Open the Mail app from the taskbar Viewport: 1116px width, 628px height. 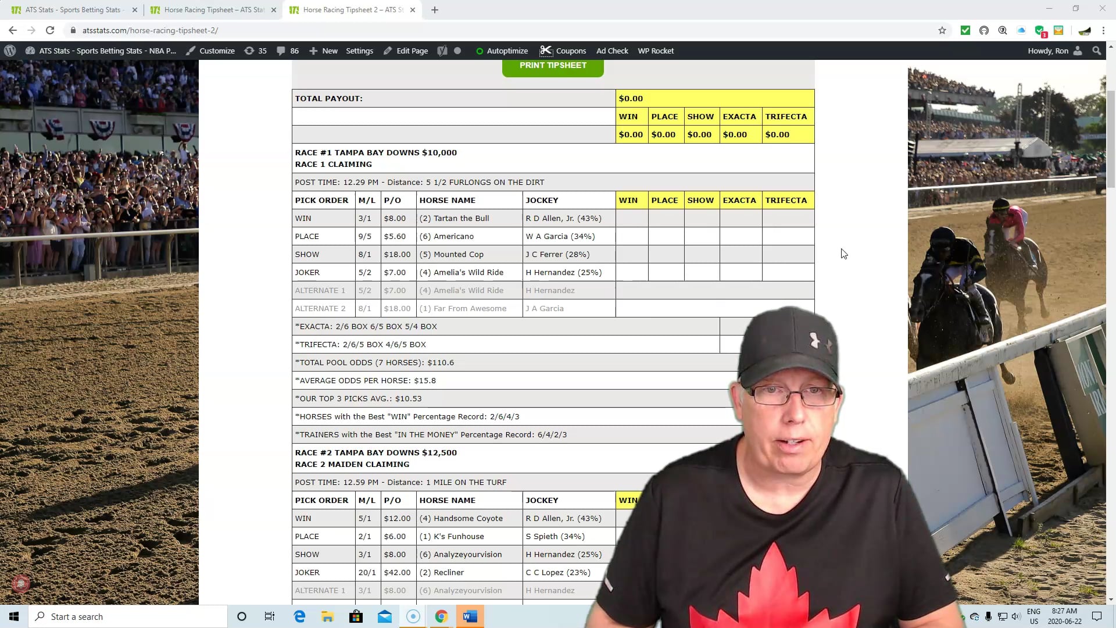pyautogui.click(x=385, y=616)
